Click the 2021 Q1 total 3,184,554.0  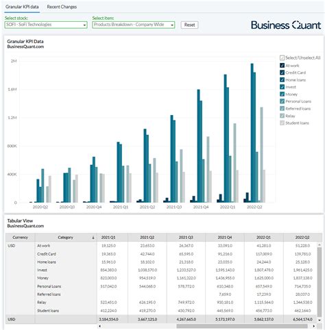pos(108,319)
